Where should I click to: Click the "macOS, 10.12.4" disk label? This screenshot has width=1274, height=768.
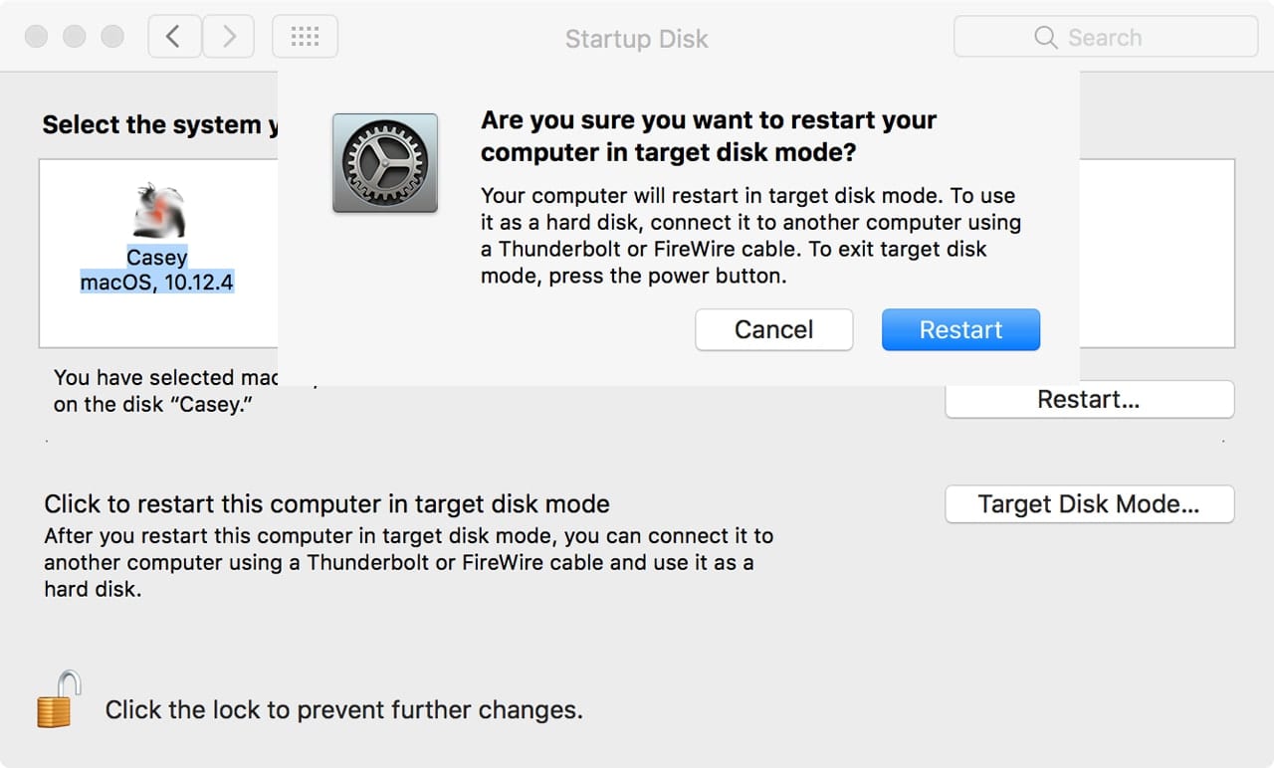click(157, 283)
